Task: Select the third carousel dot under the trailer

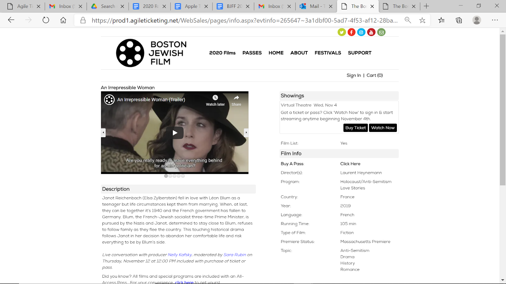Action: [174, 176]
